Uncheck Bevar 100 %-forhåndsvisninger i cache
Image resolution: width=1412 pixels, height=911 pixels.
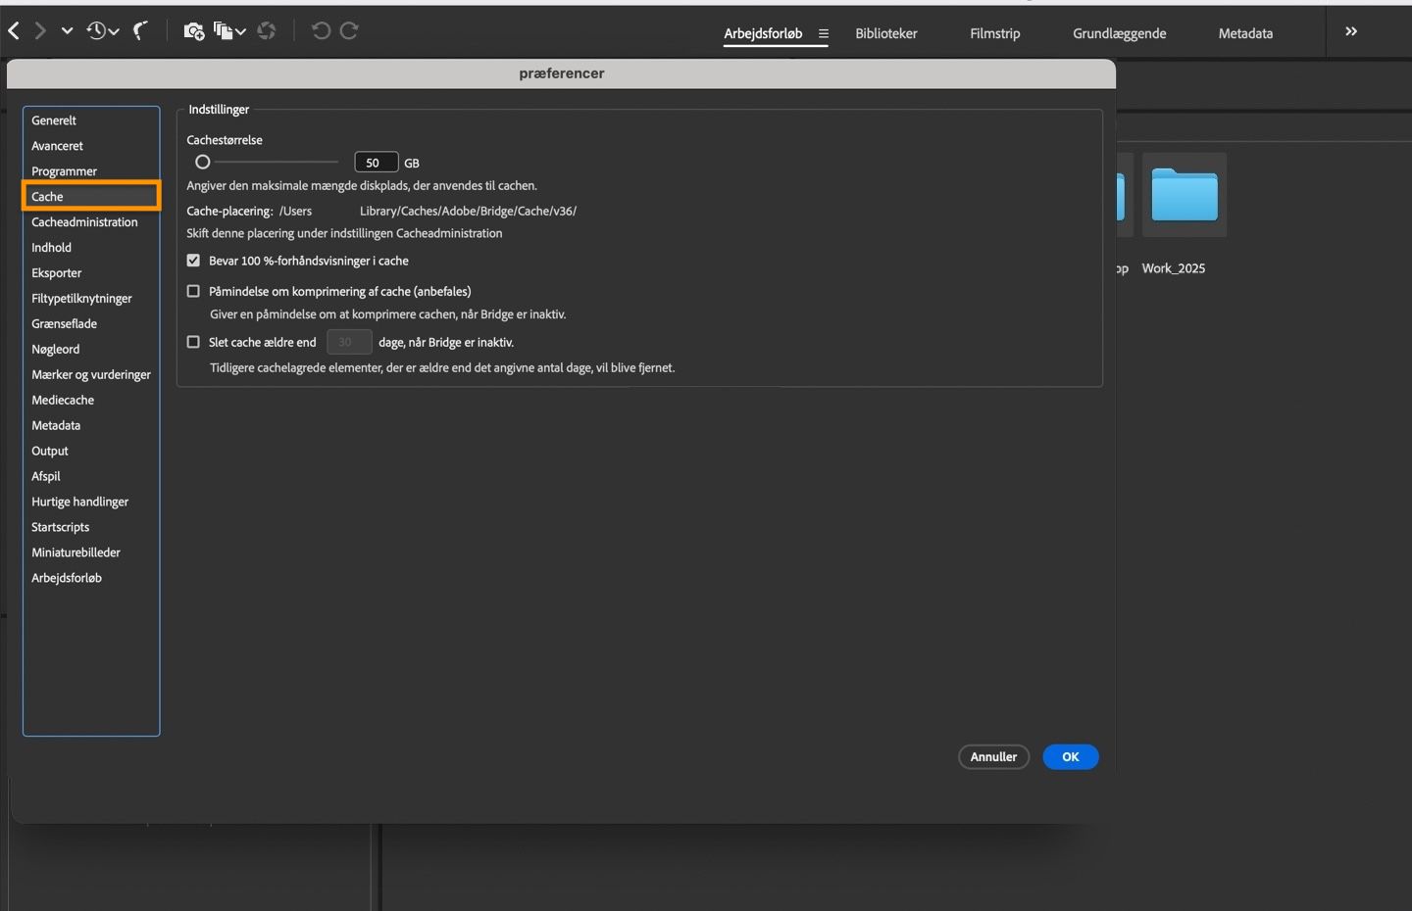[x=193, y=261]
